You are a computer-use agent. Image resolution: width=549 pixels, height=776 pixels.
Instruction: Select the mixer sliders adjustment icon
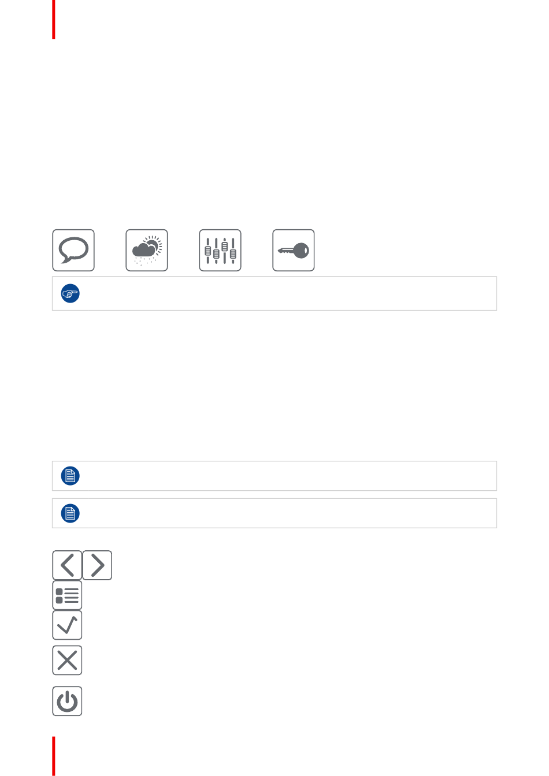click(220, 250)
